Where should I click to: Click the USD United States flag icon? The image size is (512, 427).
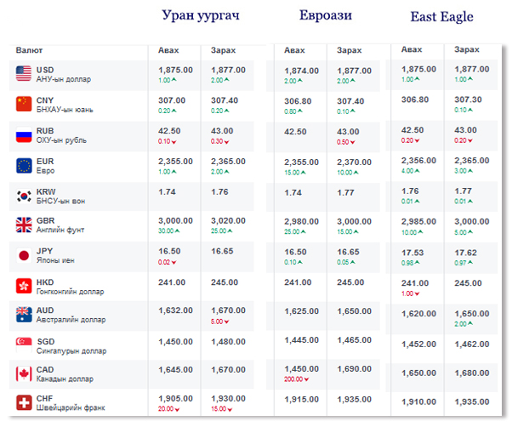click(24, 74)
